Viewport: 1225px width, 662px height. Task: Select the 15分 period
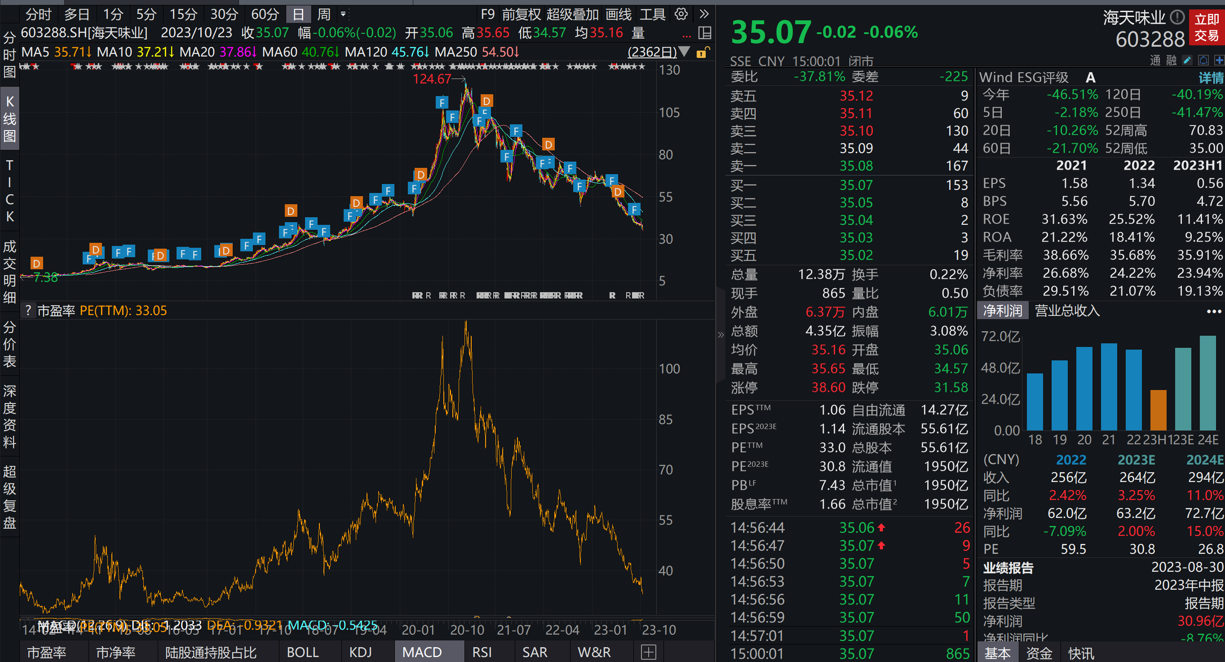[x=183, y=14]
